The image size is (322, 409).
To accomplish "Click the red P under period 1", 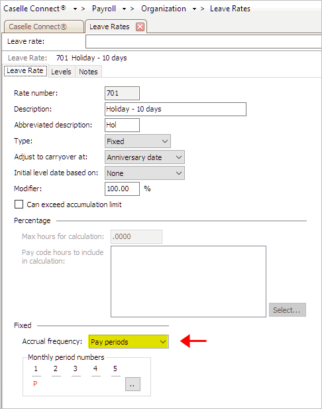I will (35, 384).
